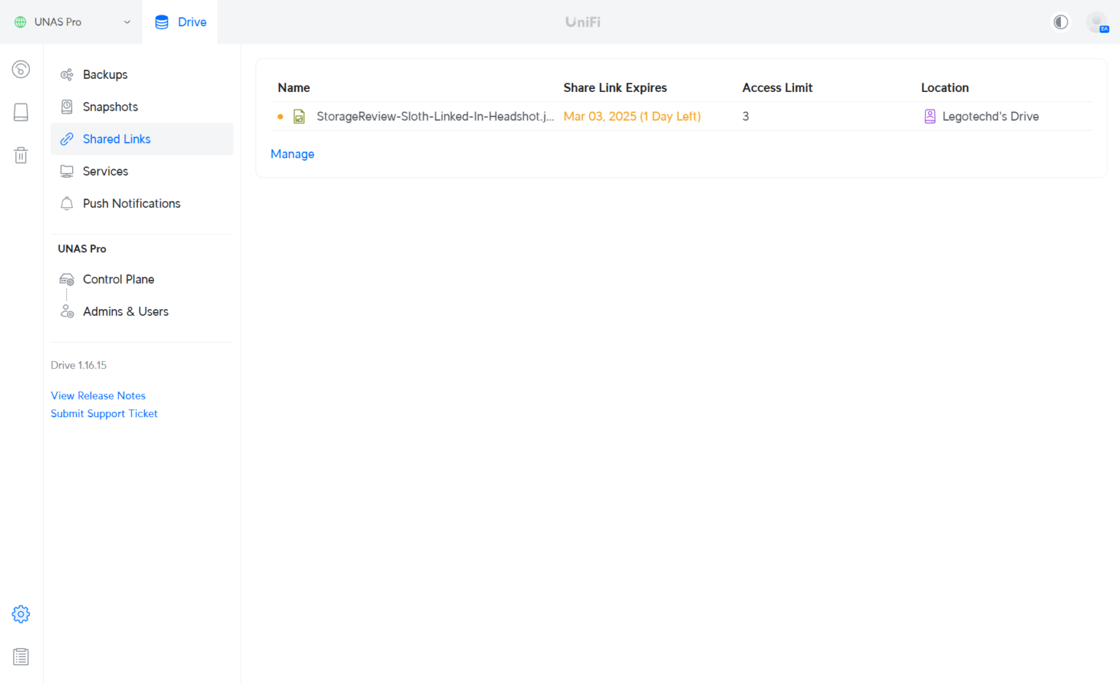This screenshot has width=1120, height=684.
Task: Click the orange status dot on shared file
Action: [x=280, y=117]
